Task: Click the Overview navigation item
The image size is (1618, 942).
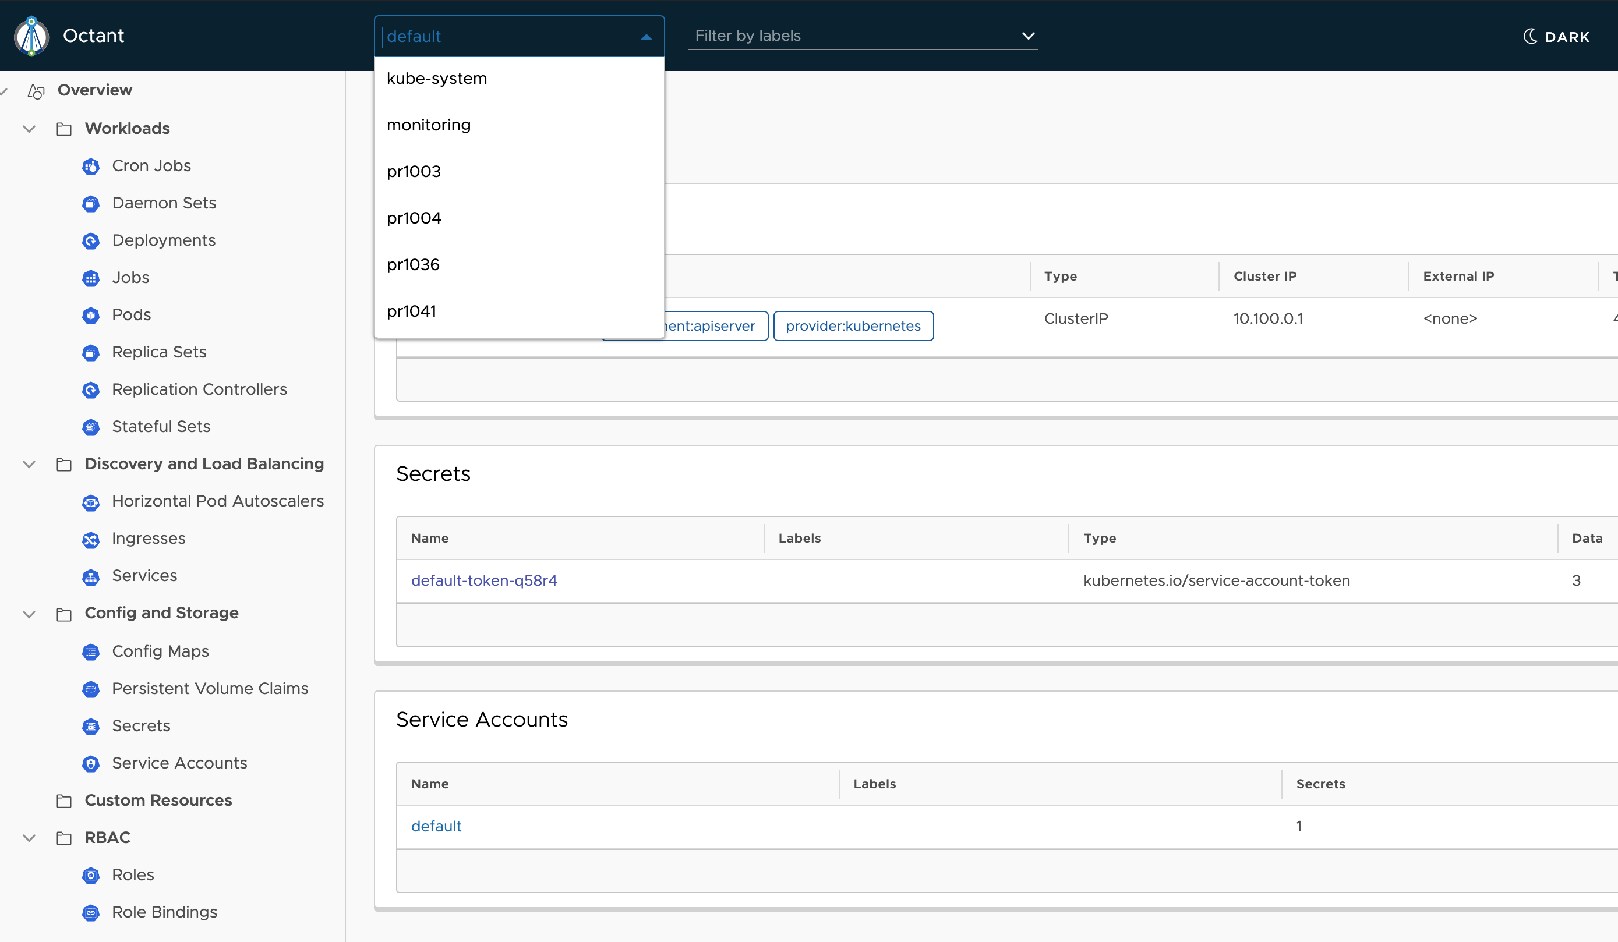Action: click(x=96, y=90)
